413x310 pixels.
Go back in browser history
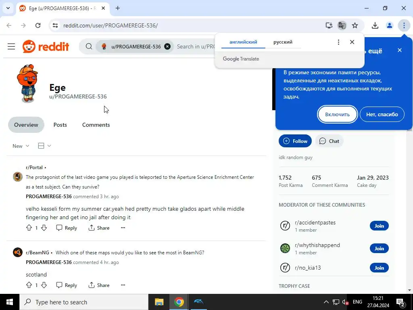[9, 25]
